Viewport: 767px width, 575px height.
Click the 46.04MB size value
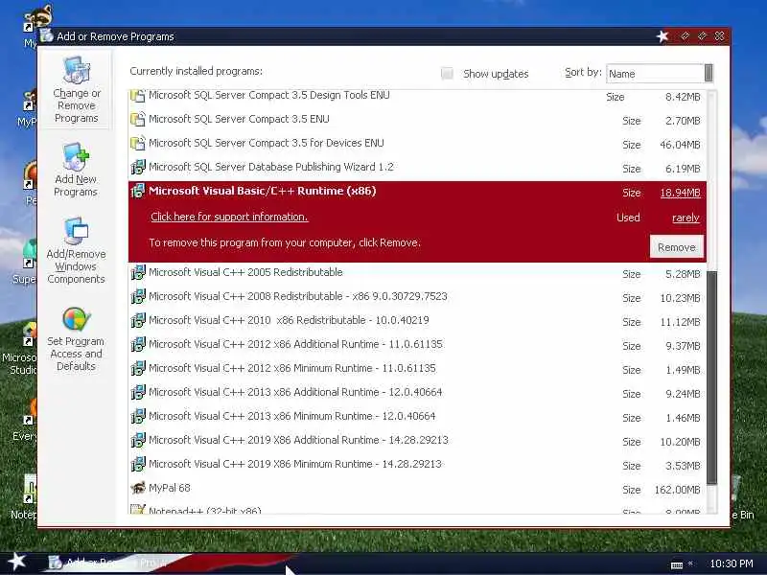pyautogui.click(x=680, y=145)
